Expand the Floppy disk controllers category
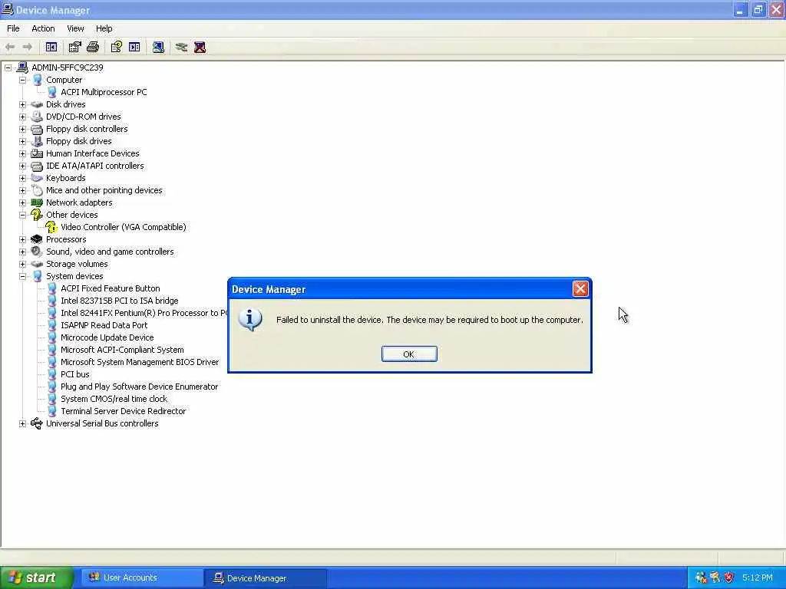Screen dimensions: 786x589 tap(22, 129)
